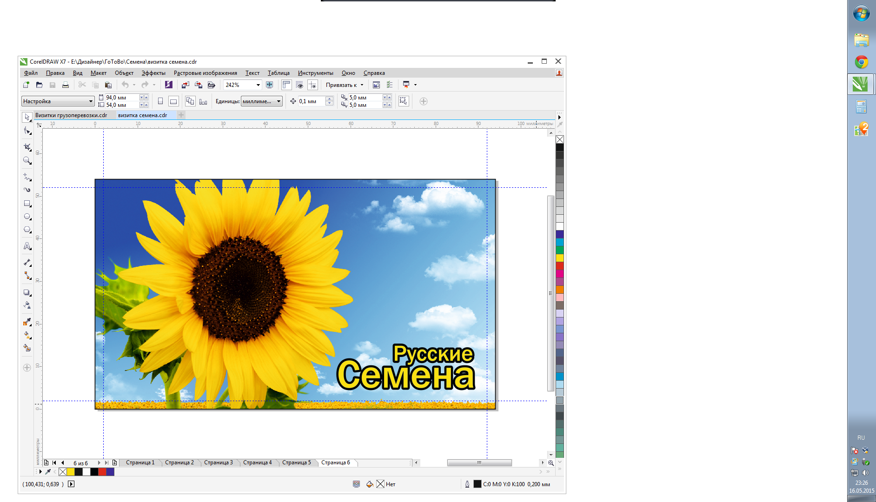Select the Shape edit tool
The image size is (876, 502).
tap(27, 131)
